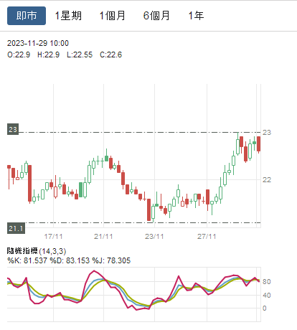Open the 1年 chart tab
297x330 pixels.
click(196, 16)
